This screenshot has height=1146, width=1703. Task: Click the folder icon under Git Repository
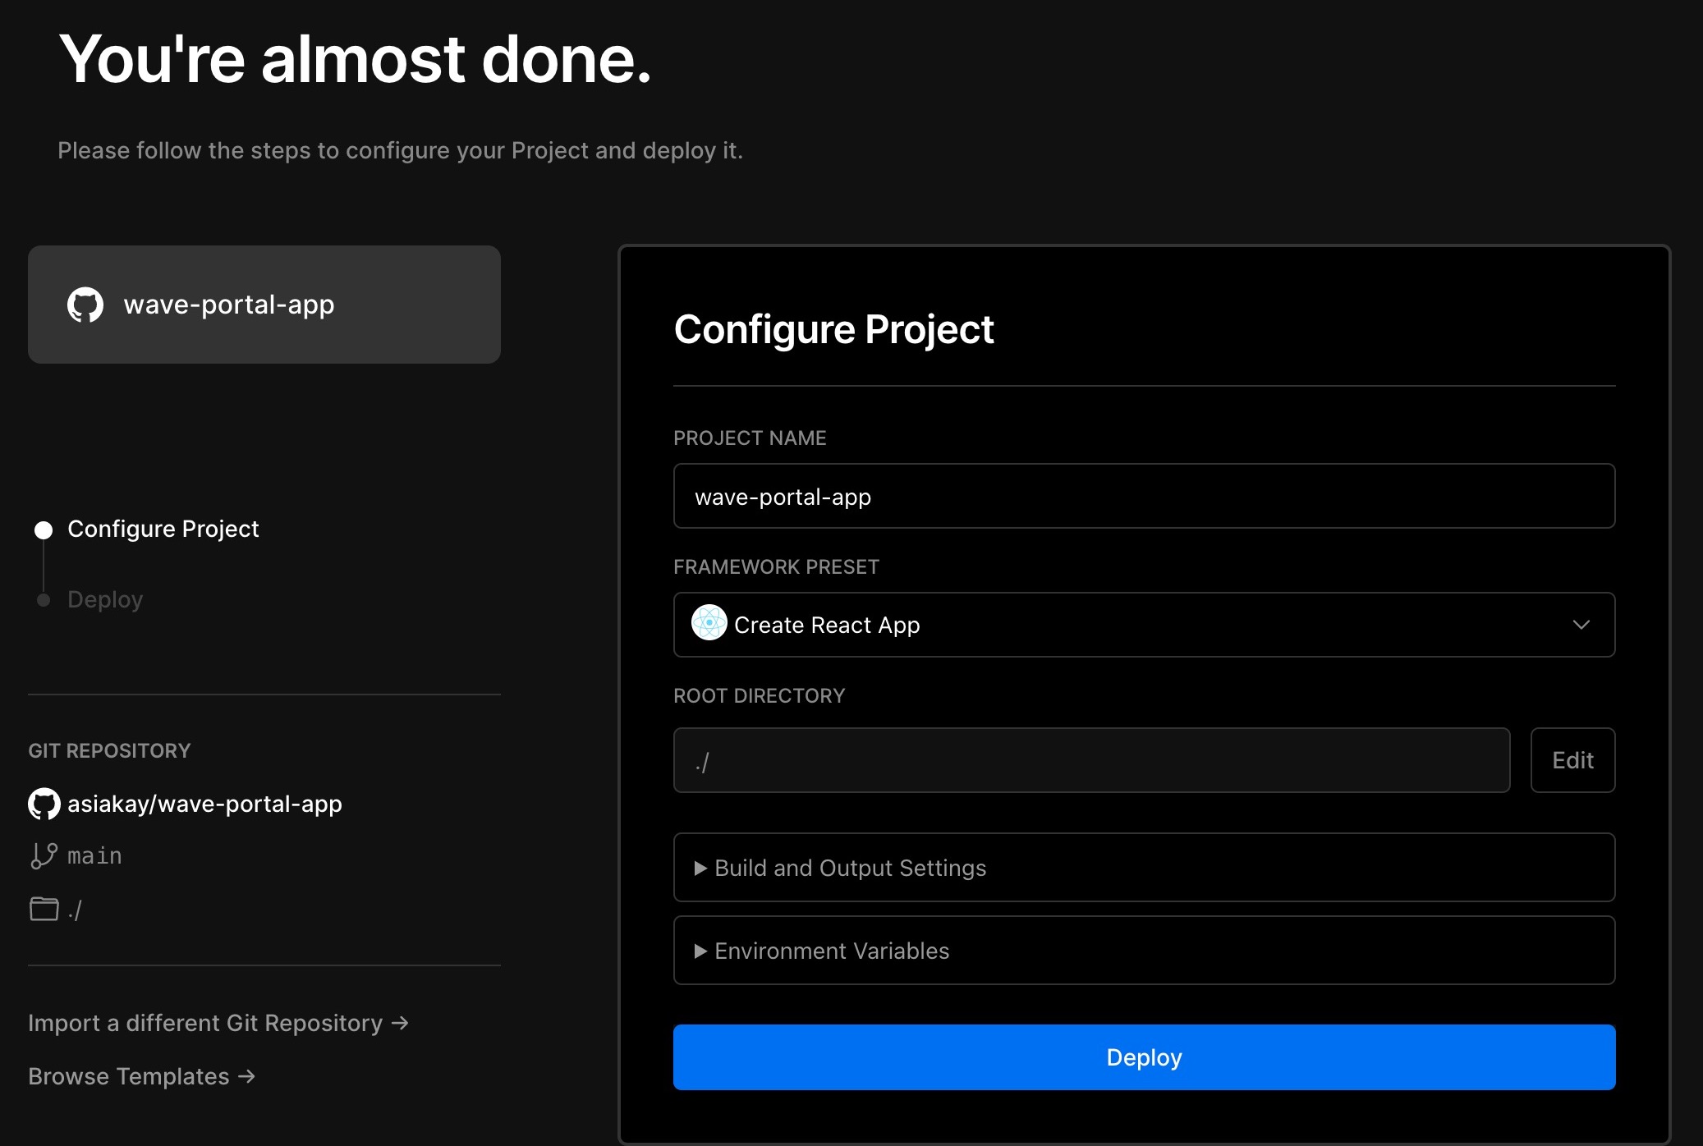(x=44, y=909)
